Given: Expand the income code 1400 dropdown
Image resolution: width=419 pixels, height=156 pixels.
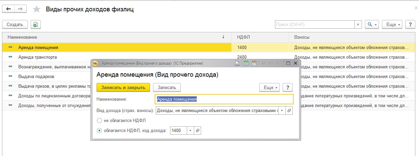Looking at the screenshot, I should coord(190,131).
